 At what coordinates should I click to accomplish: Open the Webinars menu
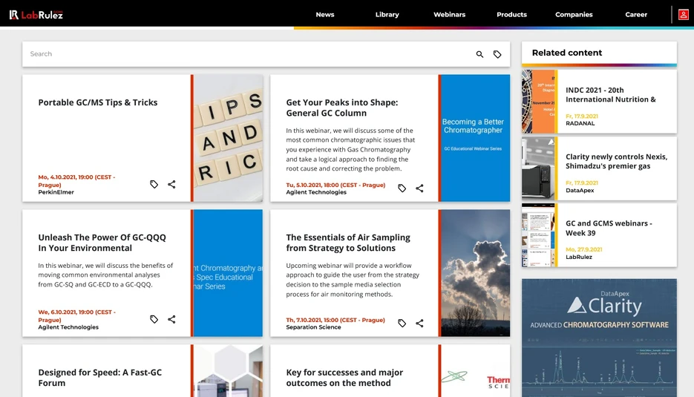(449, 15)
